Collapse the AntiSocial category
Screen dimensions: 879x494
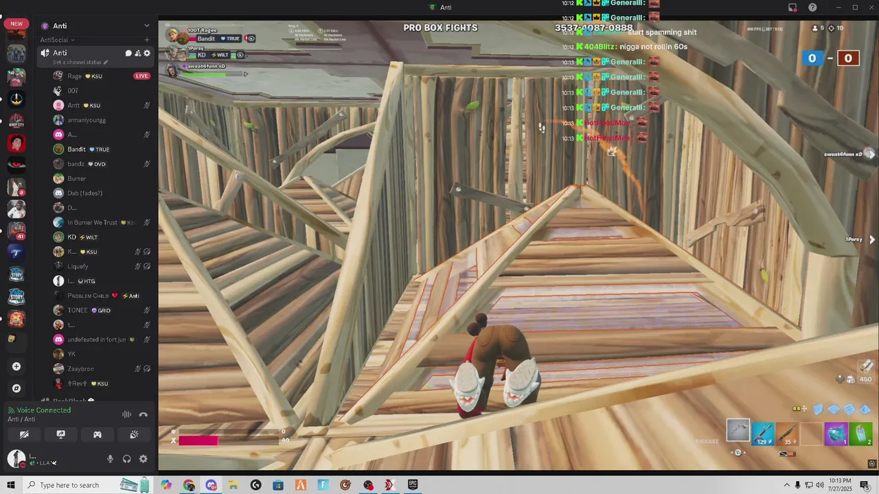57,40
